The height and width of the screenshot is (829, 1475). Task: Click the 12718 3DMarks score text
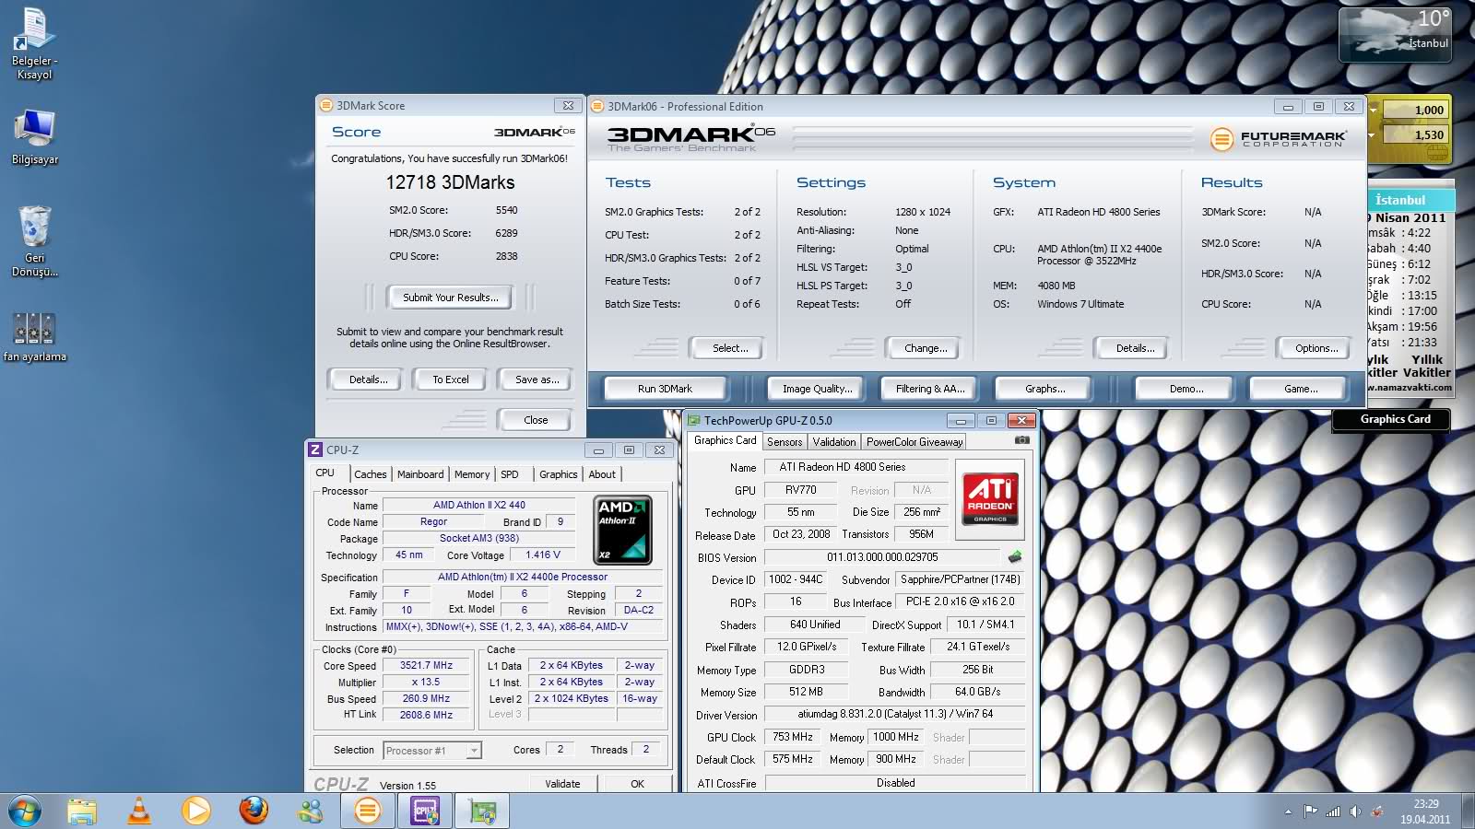point(450,182)
